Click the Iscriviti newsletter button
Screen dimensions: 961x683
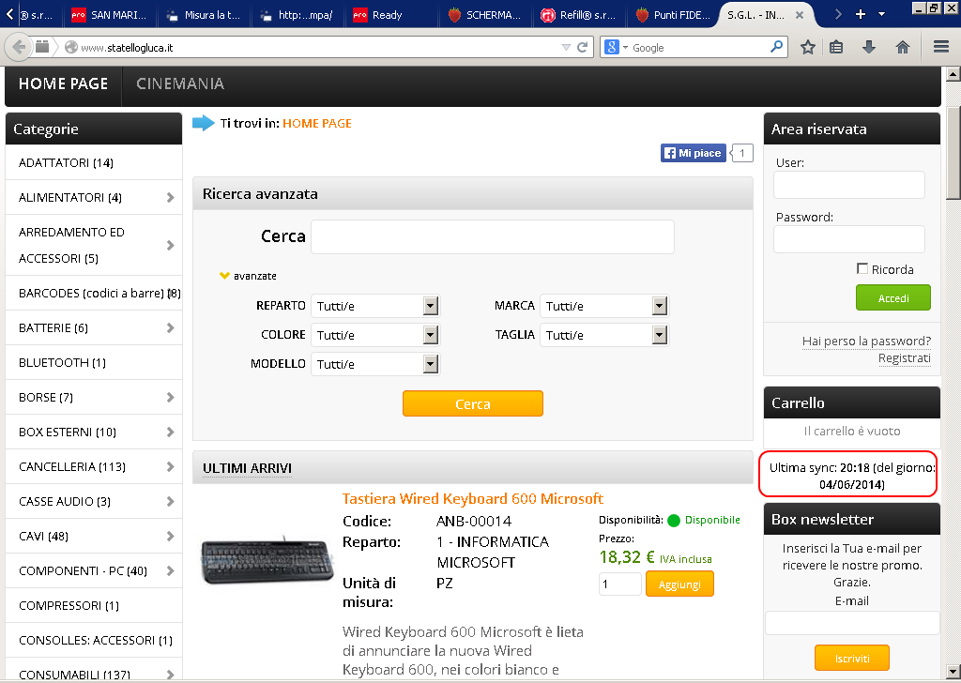click(x=852, y=658)
